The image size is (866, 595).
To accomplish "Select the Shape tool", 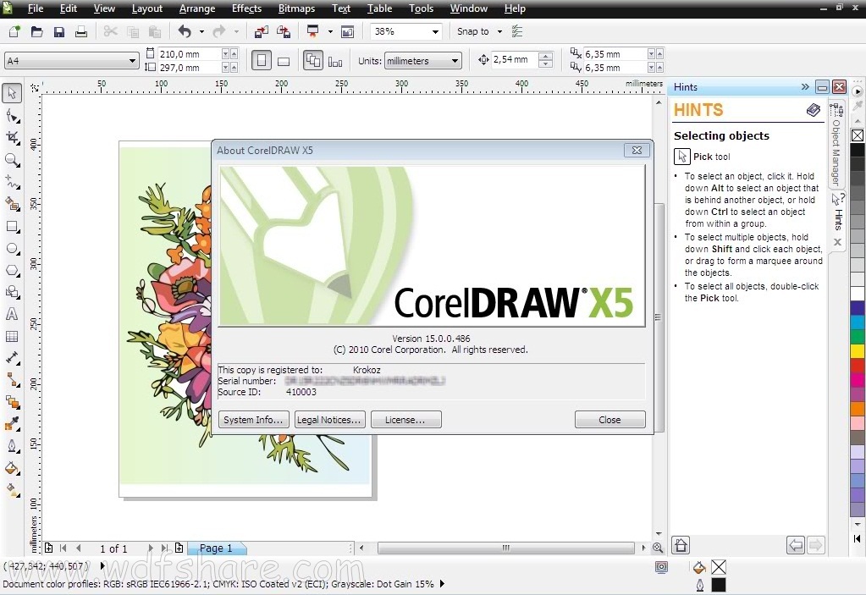I will click(12, 116).
